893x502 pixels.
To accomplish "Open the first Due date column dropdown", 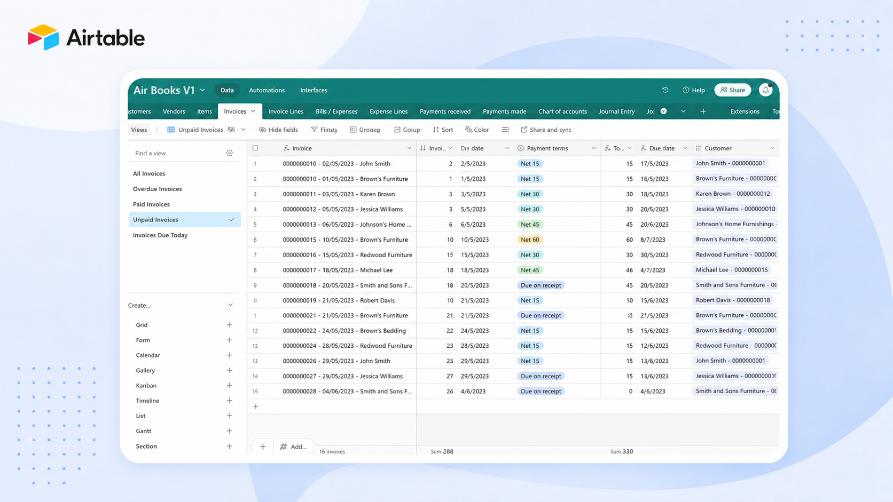I will [507, 148].
